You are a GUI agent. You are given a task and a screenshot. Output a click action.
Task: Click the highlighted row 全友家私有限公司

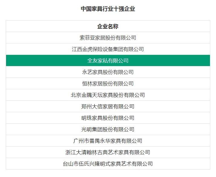click(x=108, y=61)
